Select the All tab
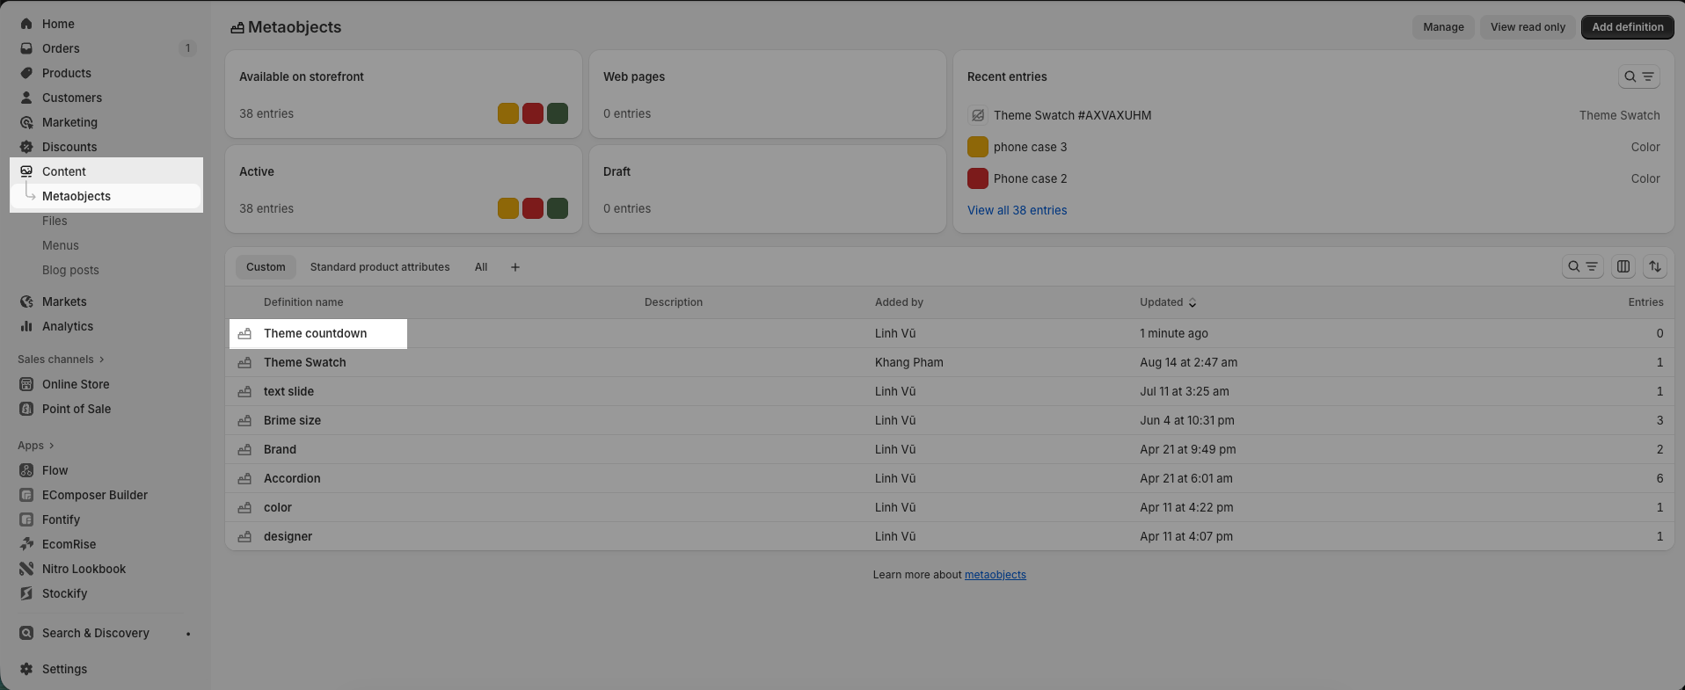 click(481, 267)
